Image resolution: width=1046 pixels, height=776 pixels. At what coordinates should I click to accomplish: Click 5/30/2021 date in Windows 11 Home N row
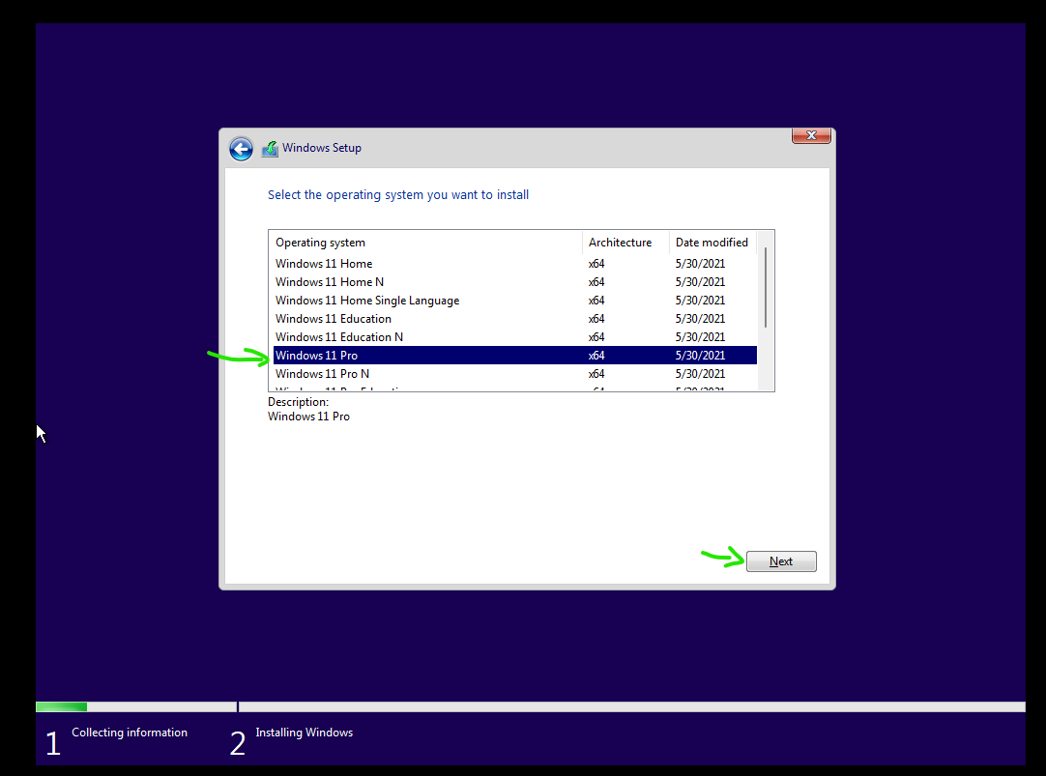click(x=700, y=282)
